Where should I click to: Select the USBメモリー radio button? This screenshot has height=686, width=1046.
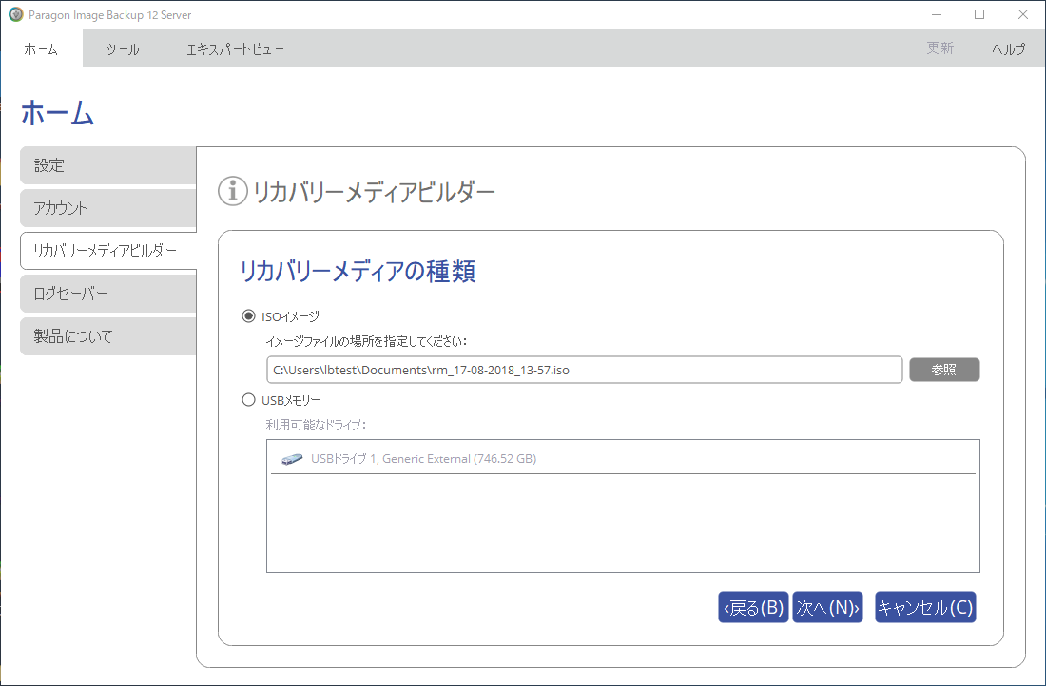pos(249,400)
